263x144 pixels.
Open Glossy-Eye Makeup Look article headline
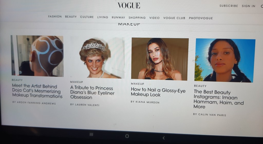point(158,92)
